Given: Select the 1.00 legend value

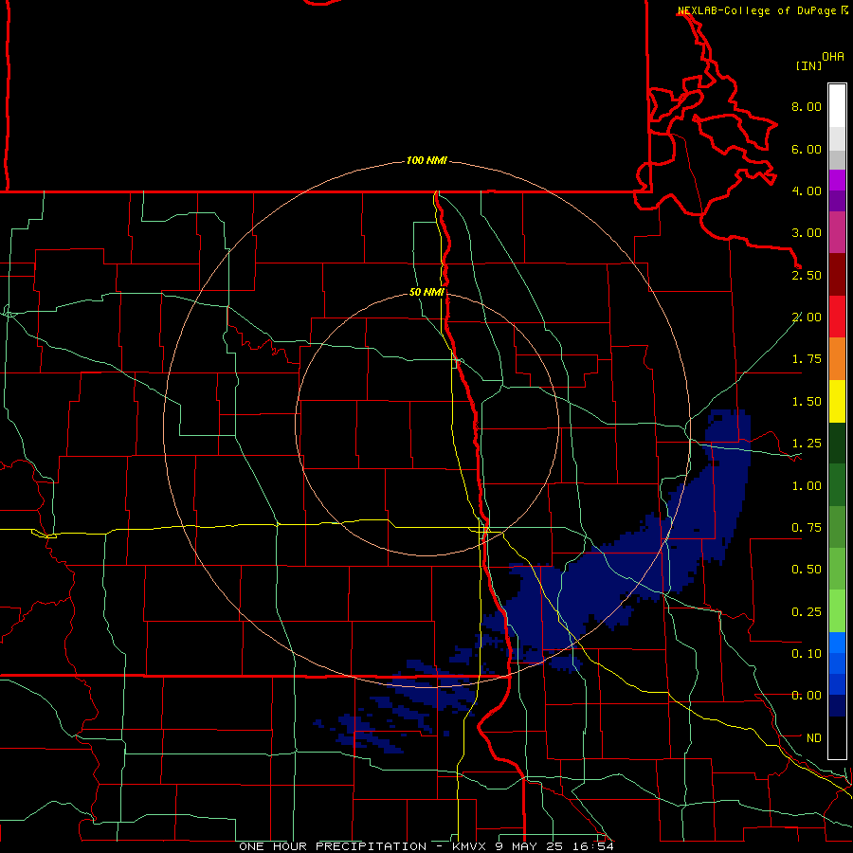Looking at the screenshot, I should [x=807, y=486].
